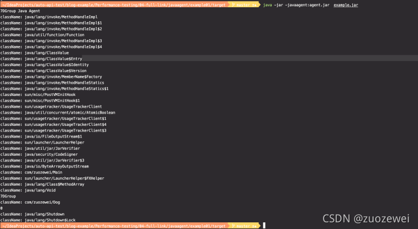The image size is (418, 229).
Task: Click sun/launcher/LauncherHelper$FXHelper line
Action: coord(52,179)
